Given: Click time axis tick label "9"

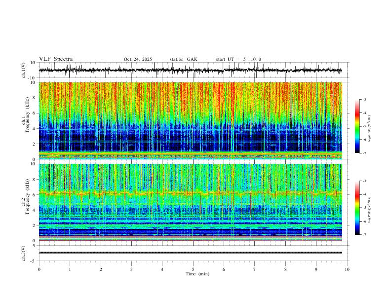Looking at the screenshot, I should [x=316, y=269].
